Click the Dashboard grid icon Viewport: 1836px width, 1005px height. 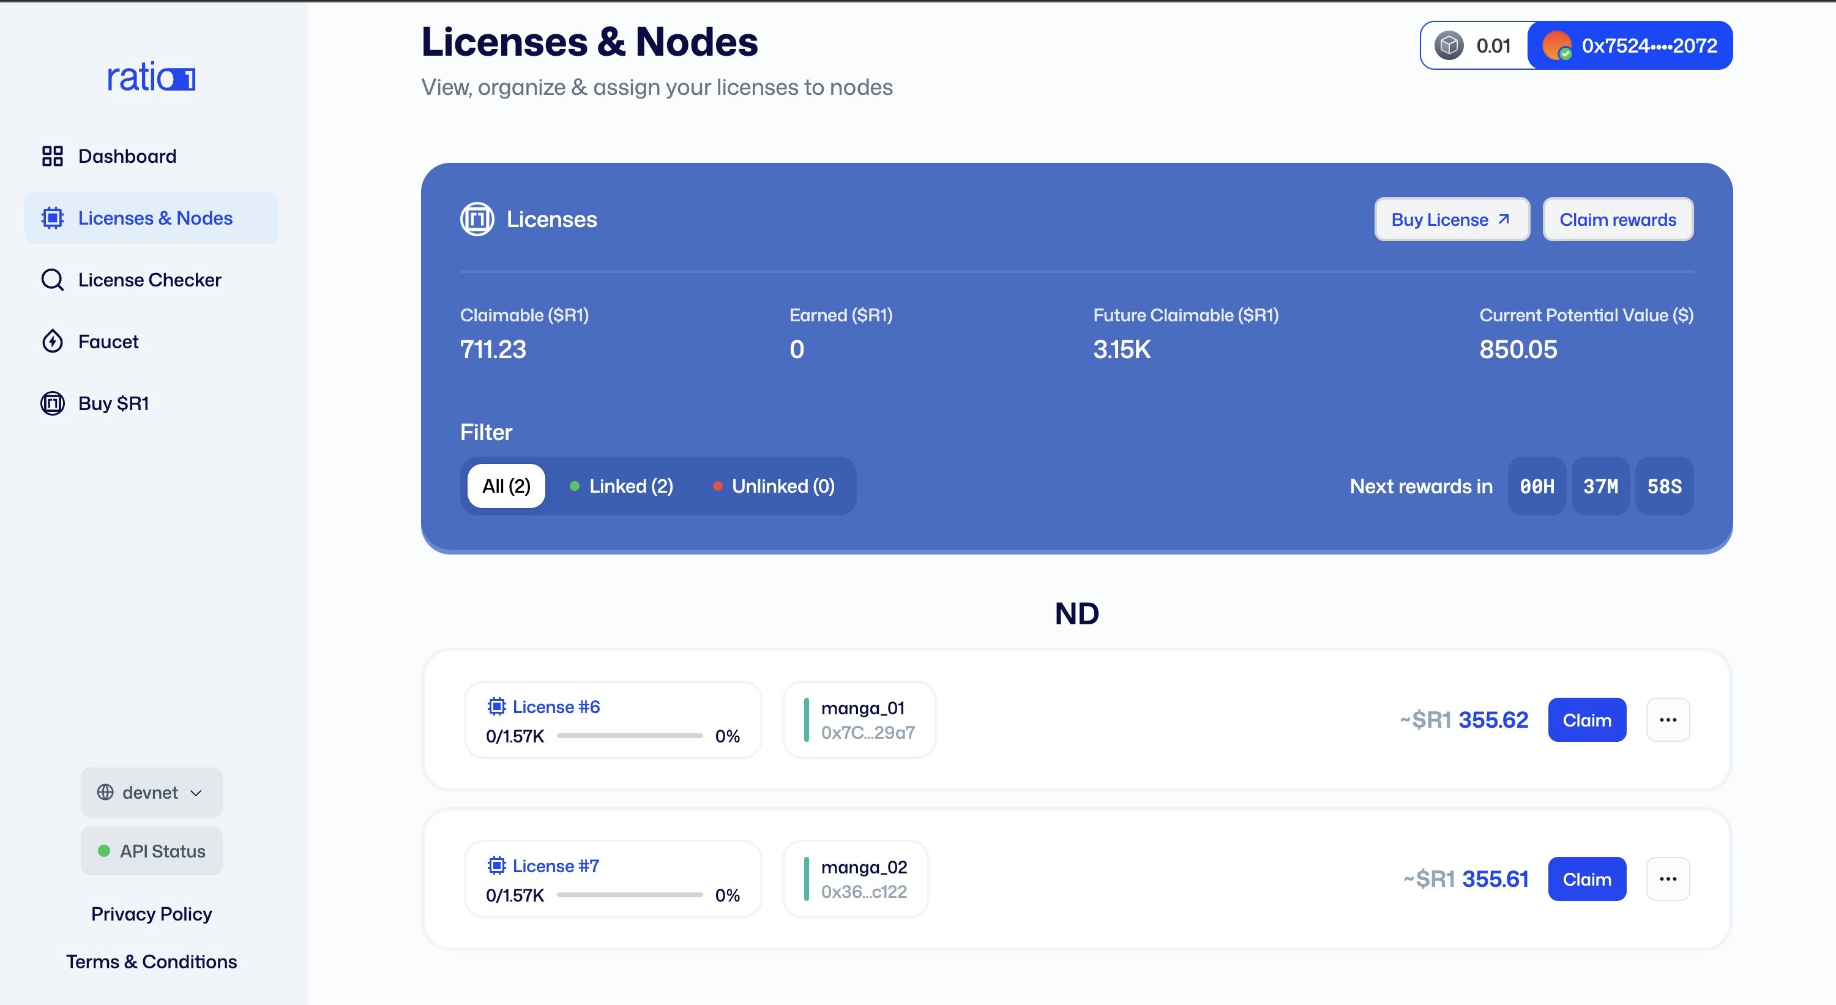click(x=52, y=156)
